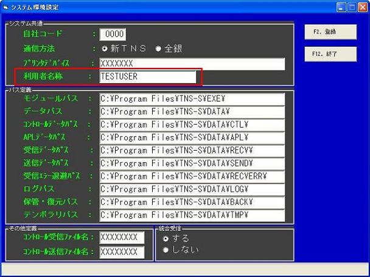The width and height of the screenshot is (370, 277).
Task: Click the APLデータパス field ending in APL¥
Action: point(192,137)
